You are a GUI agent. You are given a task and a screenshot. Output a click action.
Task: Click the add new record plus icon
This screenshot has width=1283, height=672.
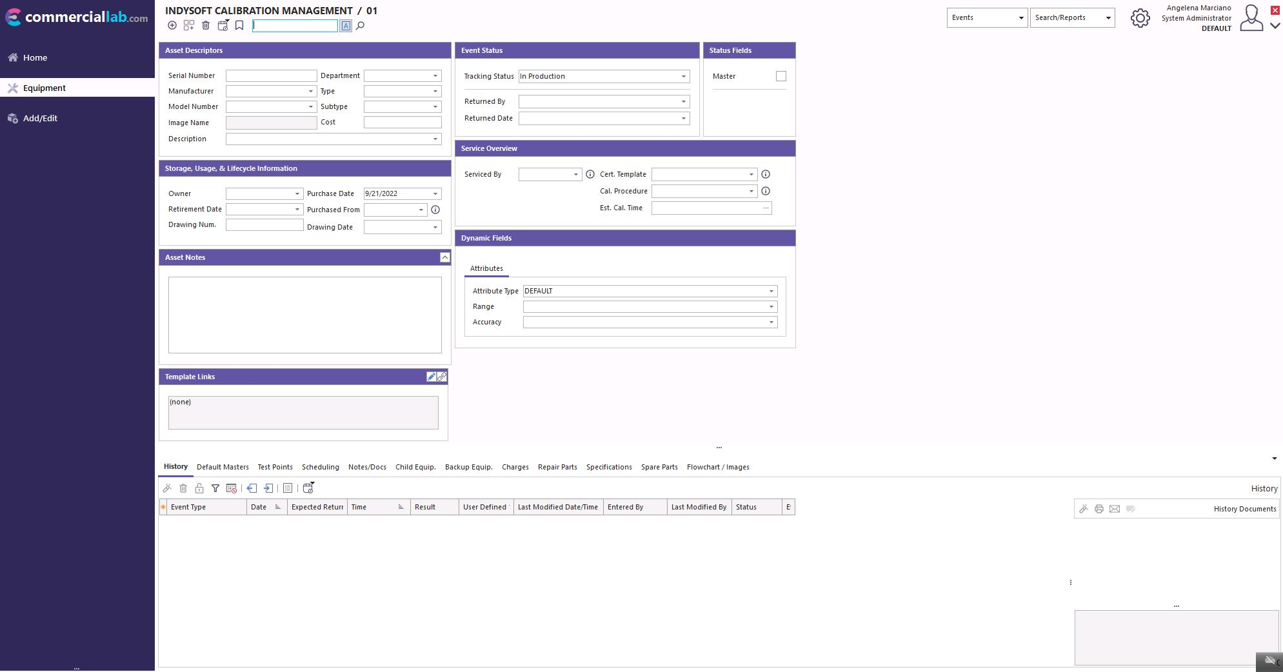click(172, 26)
